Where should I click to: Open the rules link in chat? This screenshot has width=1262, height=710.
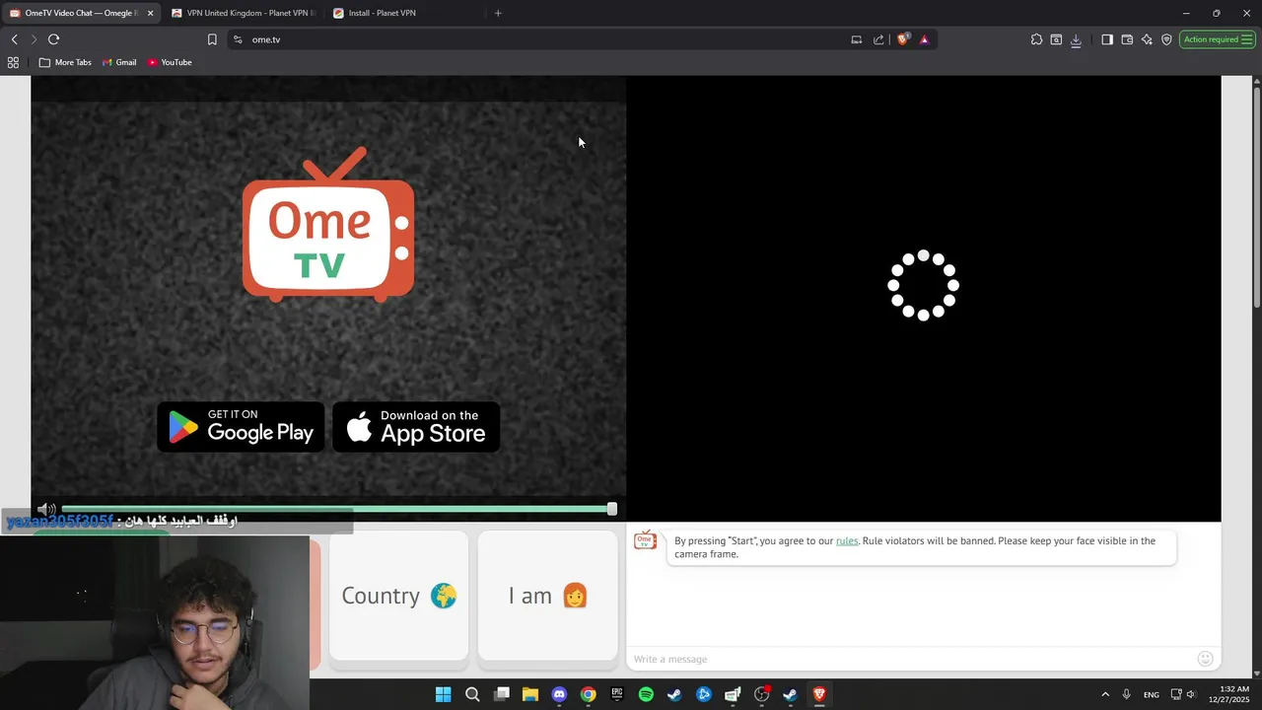tap(847, 540)
